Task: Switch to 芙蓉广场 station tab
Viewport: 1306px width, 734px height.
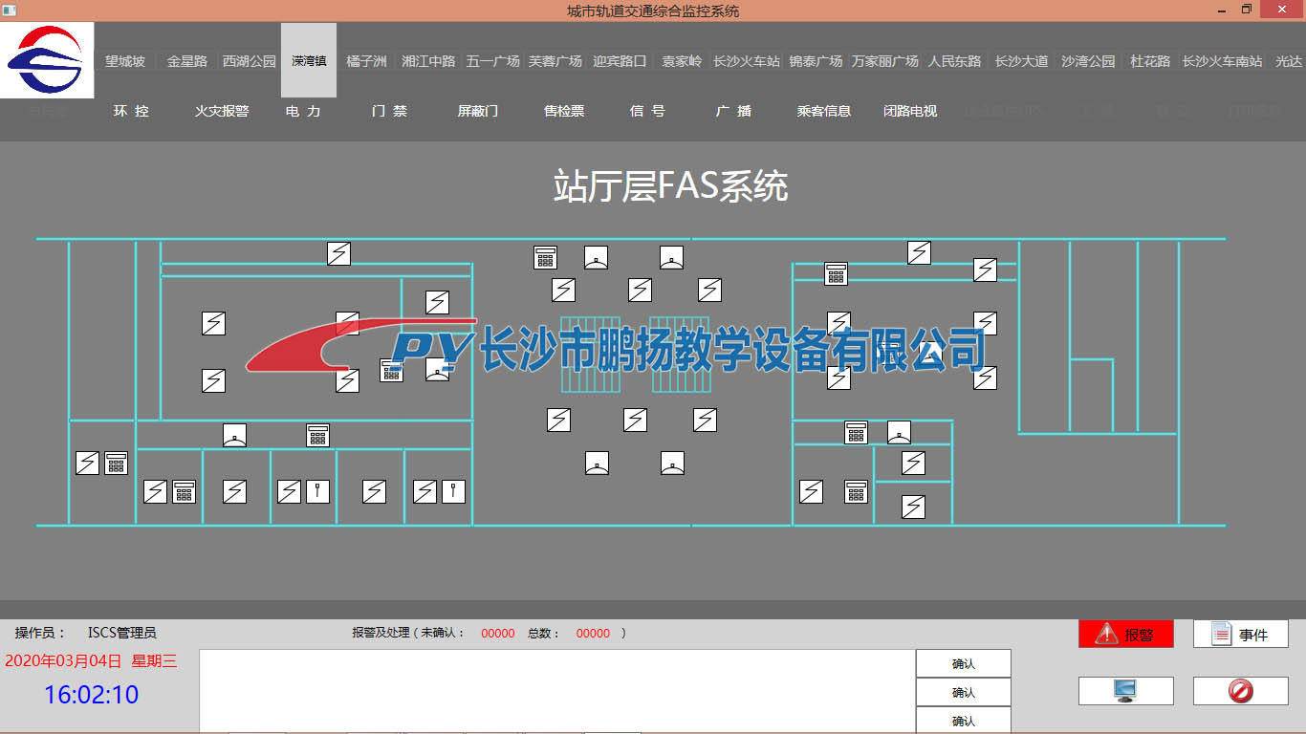Action: [555, 61]
